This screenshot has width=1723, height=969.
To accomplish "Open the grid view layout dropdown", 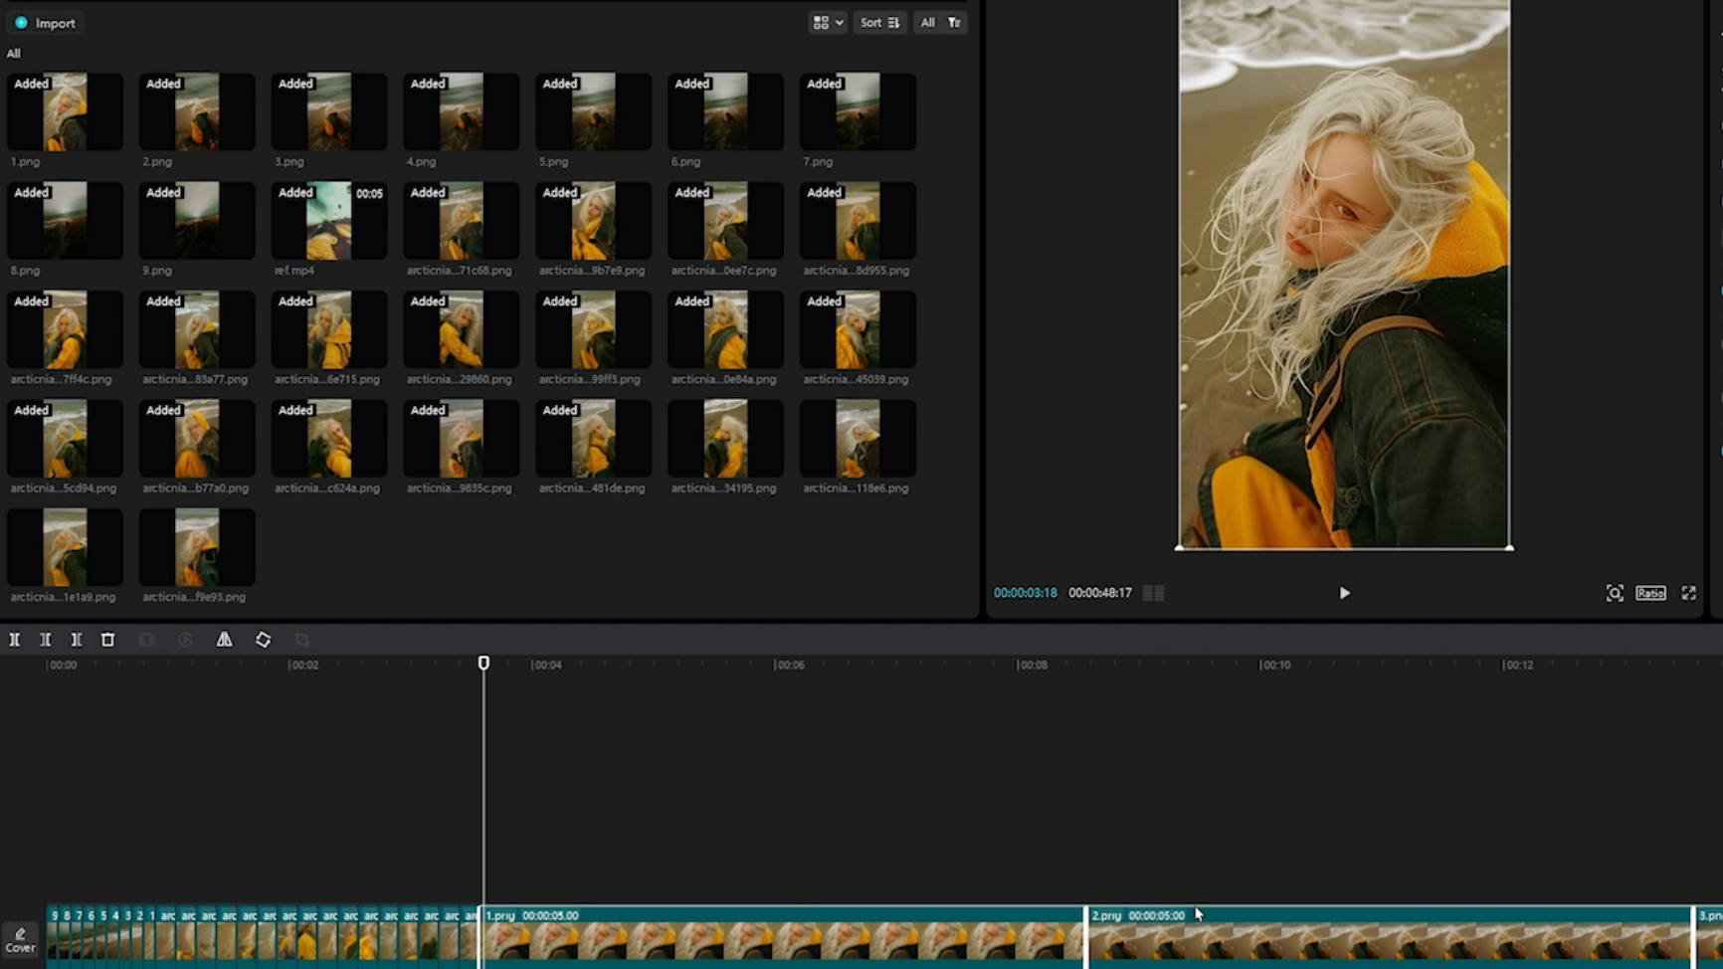I will click(x=828, y=22).
